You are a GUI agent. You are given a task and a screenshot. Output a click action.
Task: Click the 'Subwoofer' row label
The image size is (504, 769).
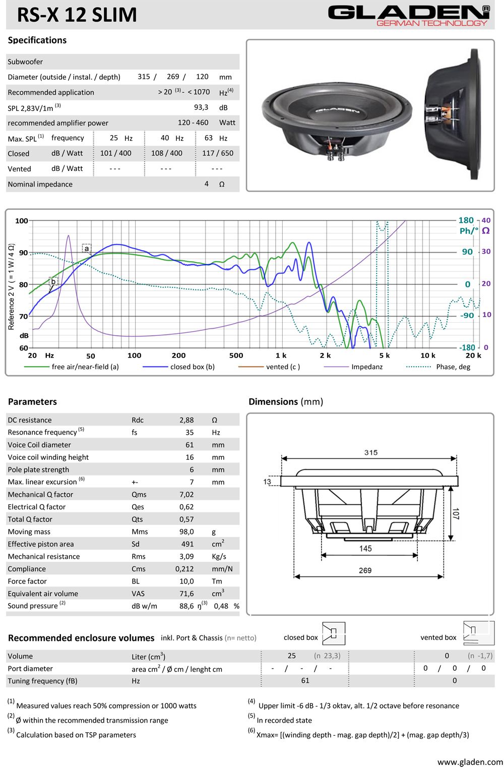click(25, 62)
